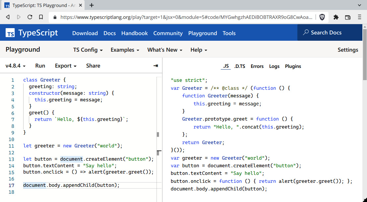
Task: Click the Handbook navigation link
Action: pos(134,33)
